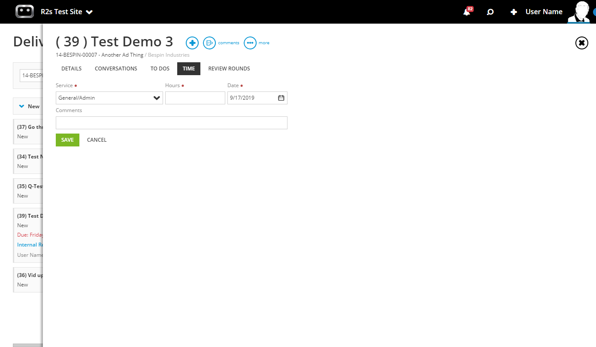Screen dimensions: 596x347
Task: Click the User Name label in header
Action: click(544, 12)
